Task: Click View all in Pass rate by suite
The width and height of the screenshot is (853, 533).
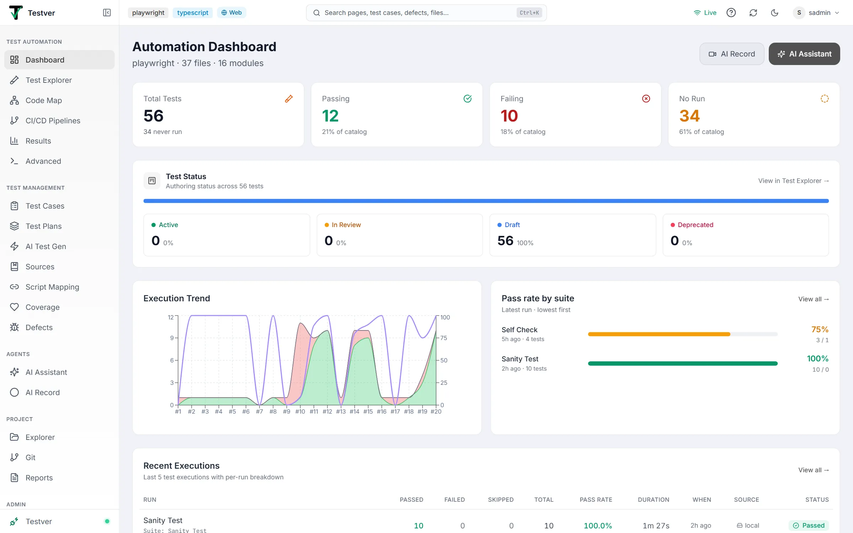Action: click(x=813, y=299)
